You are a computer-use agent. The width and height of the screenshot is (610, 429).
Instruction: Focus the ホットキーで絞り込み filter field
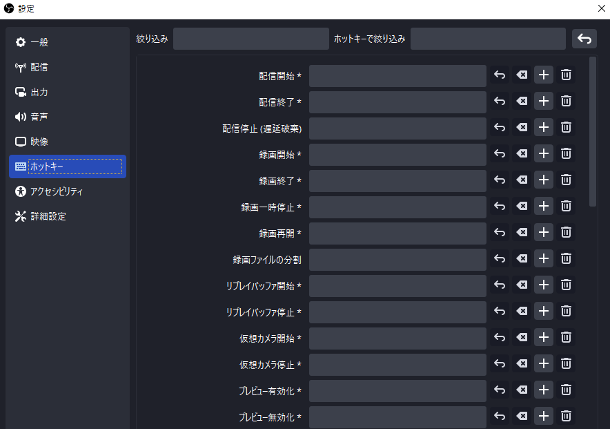click(x=488, y=39)
